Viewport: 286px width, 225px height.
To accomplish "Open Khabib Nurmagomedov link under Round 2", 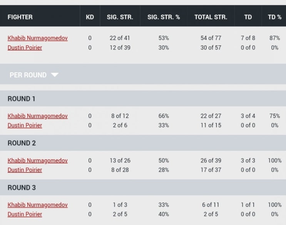I will pos(38,160).
